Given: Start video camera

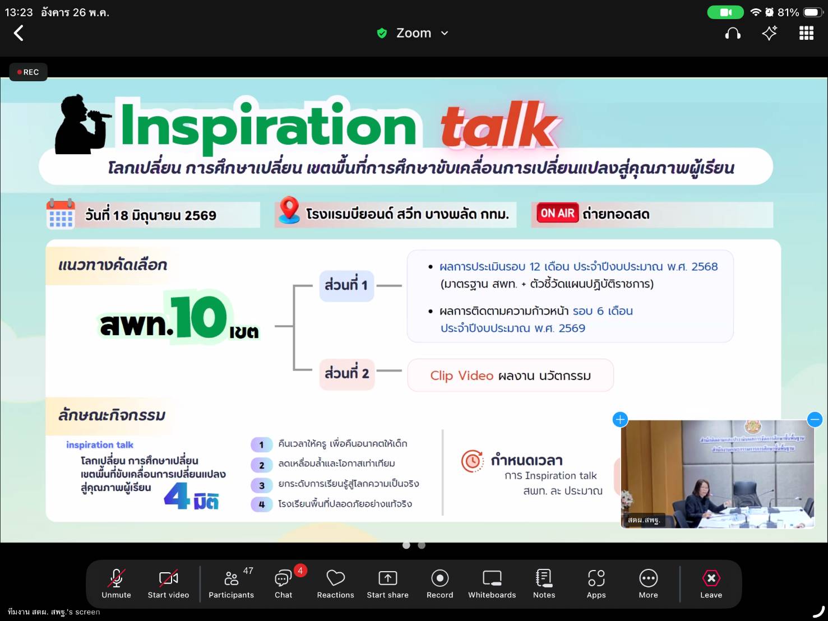Looking at the screenshot, I should pos(168,583).
